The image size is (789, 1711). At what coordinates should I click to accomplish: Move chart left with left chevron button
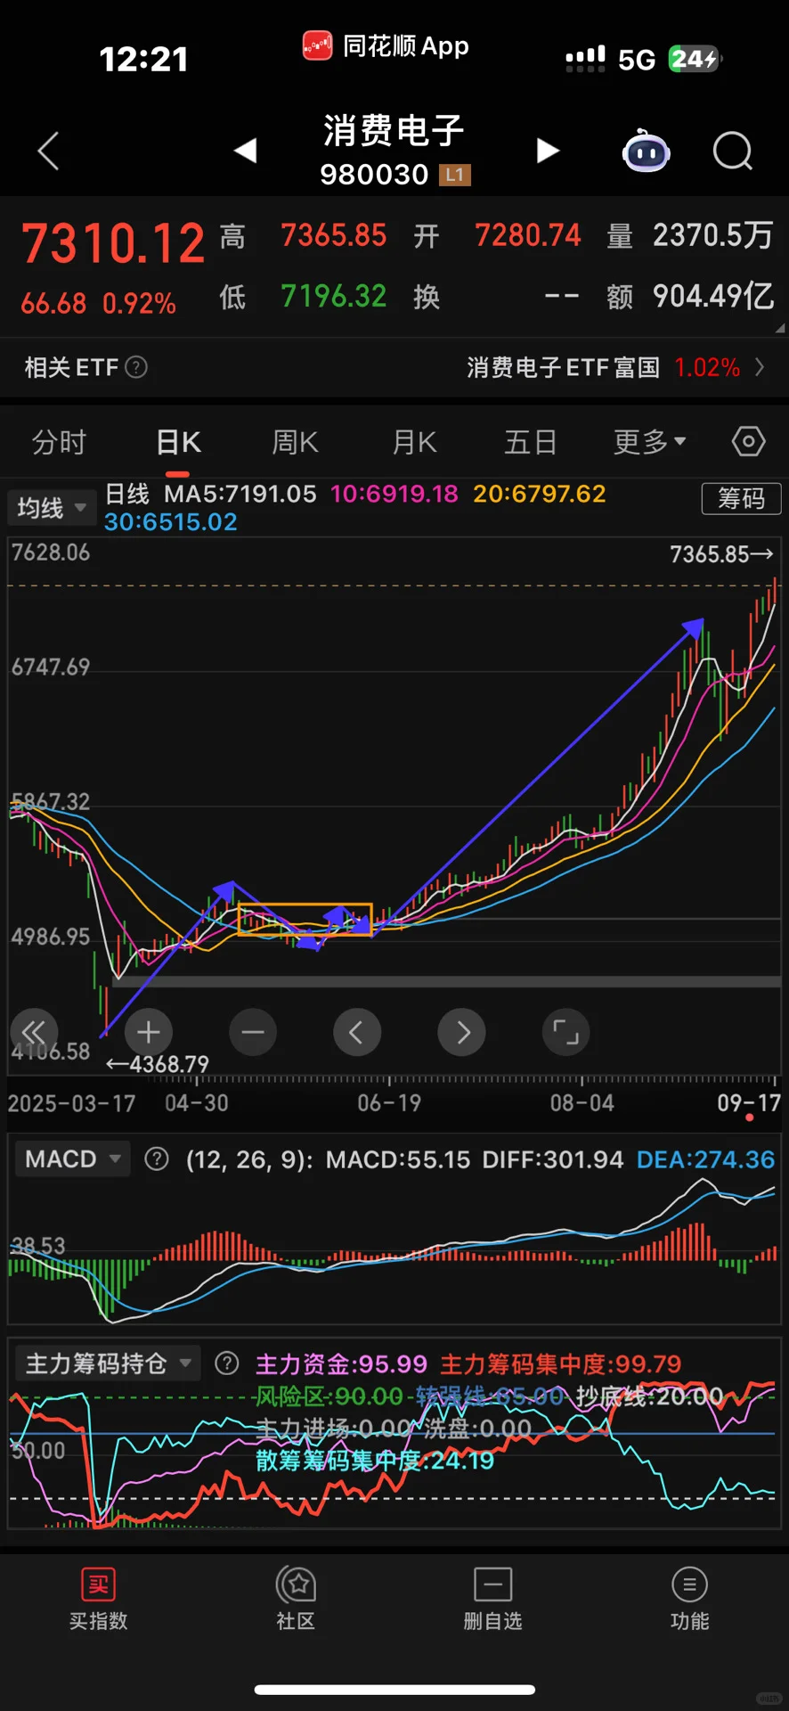click(357, 1032)
